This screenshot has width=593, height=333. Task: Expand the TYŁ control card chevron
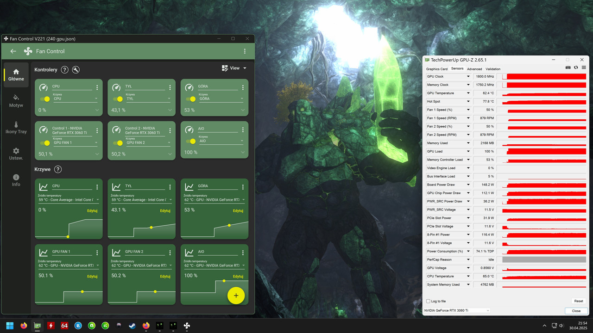click(x=170, y=110)
